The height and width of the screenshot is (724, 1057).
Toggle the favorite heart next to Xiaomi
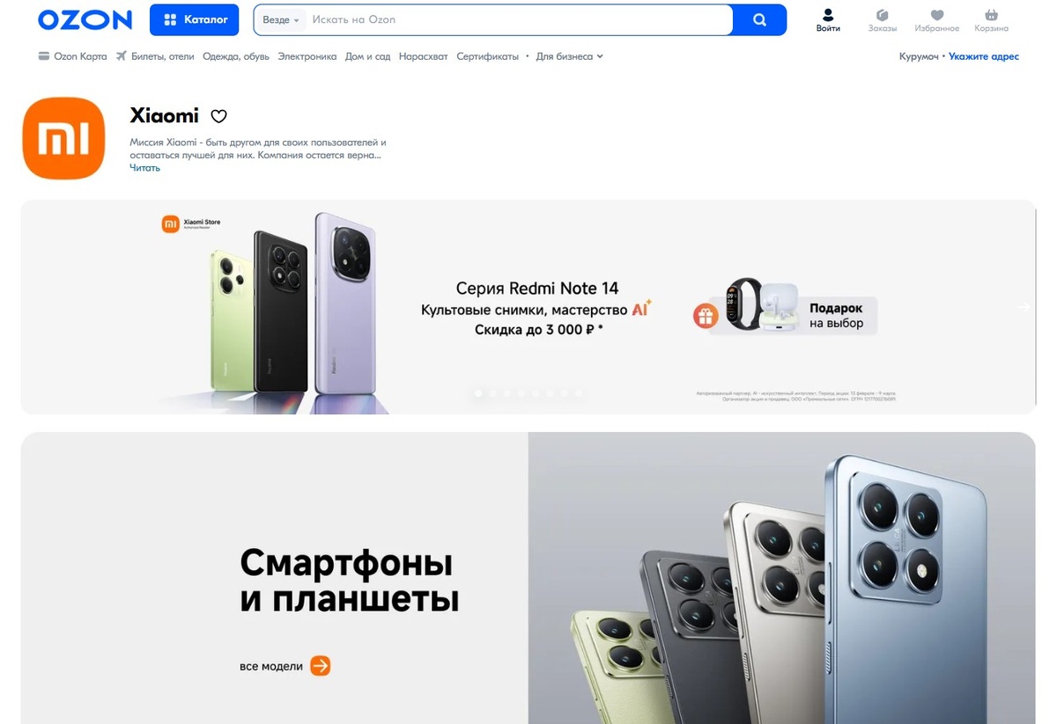pyautogui.click(x=219, y=116)
